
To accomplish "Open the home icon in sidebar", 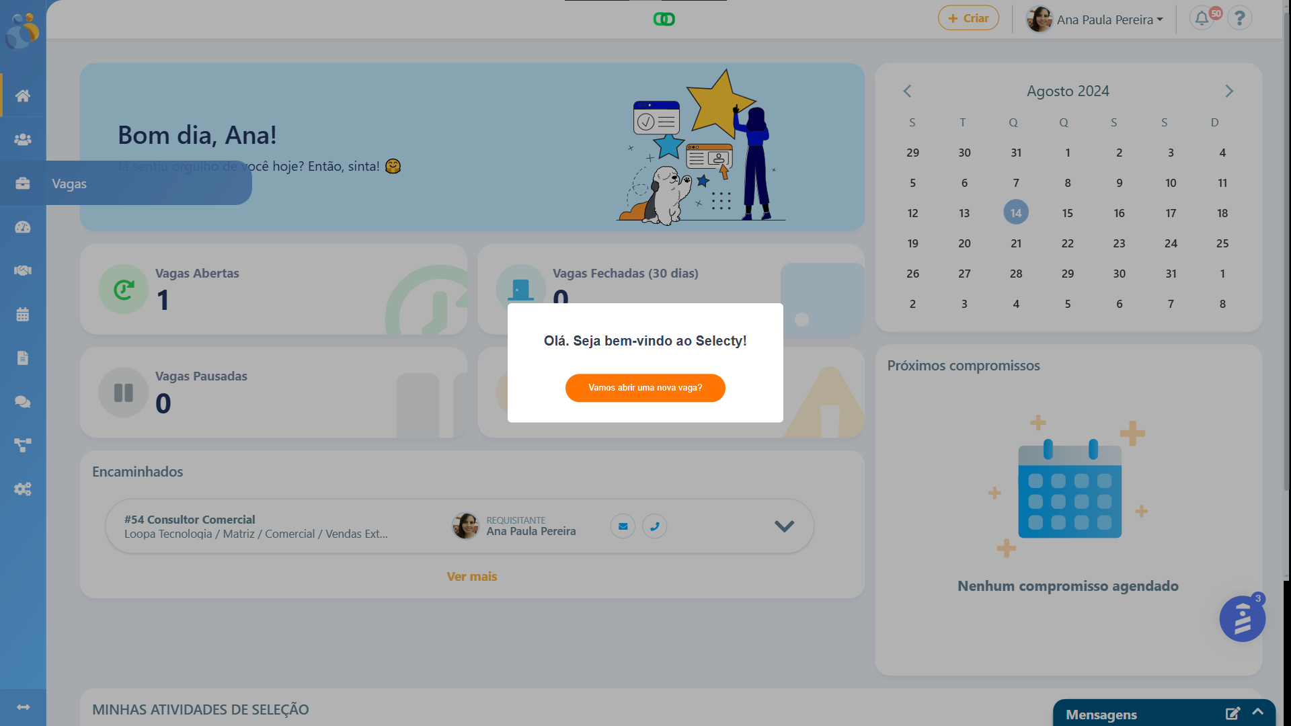I will pos(23,95).
